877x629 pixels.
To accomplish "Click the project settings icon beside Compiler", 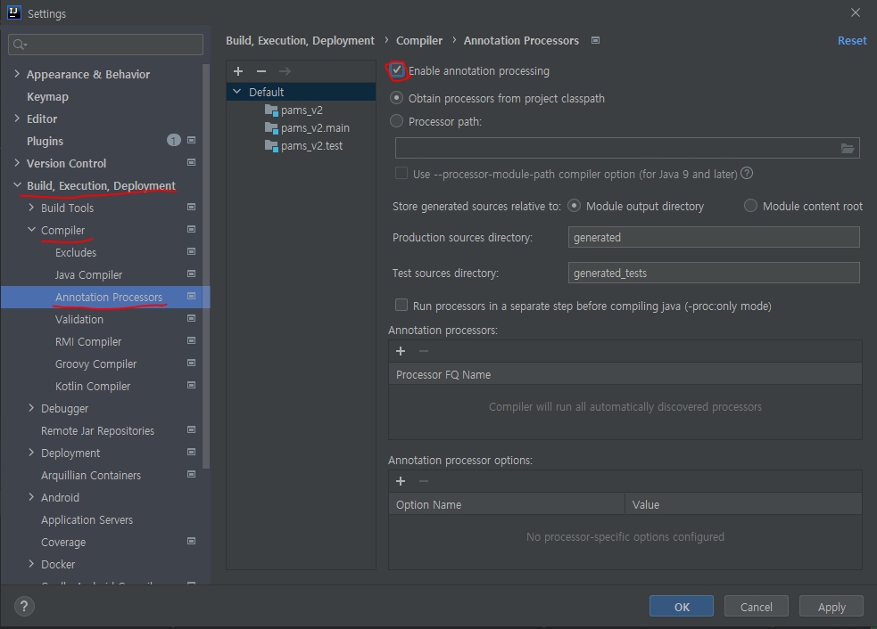I will (x=191, y=230).
